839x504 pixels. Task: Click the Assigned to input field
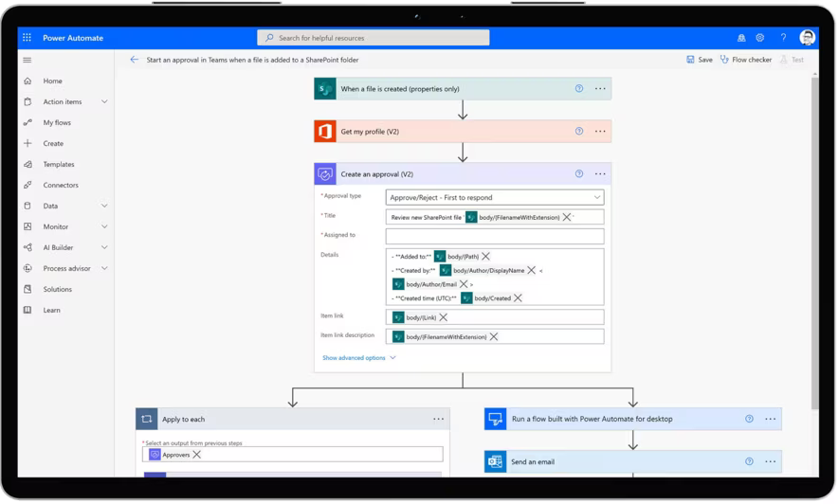494,236
